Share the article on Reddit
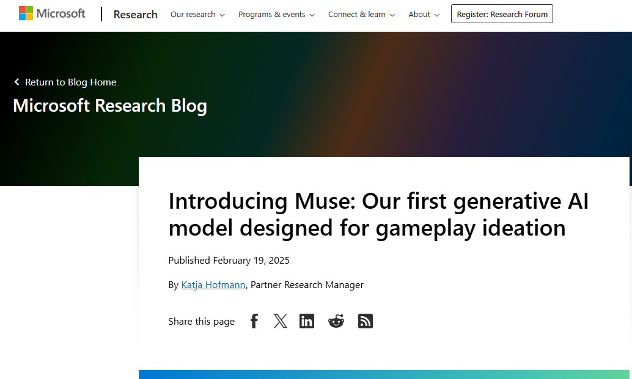The image size is (632, 379). pyautogui.click(x=336, y=320)
